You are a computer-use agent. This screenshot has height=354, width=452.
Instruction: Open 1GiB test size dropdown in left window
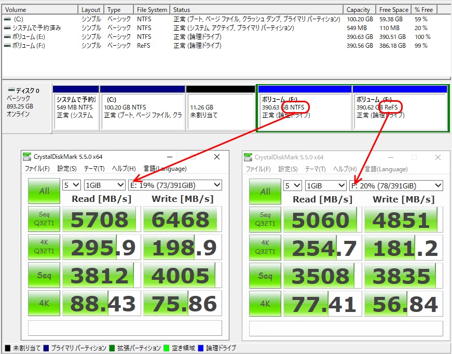105,185
